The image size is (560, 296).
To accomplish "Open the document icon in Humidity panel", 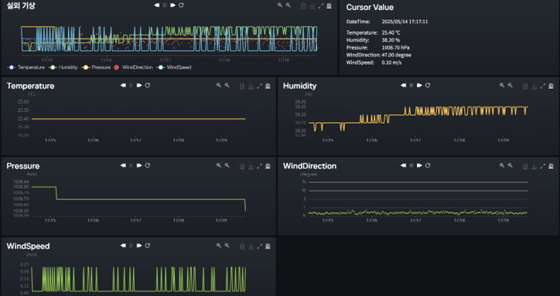I will pos(525,87).
